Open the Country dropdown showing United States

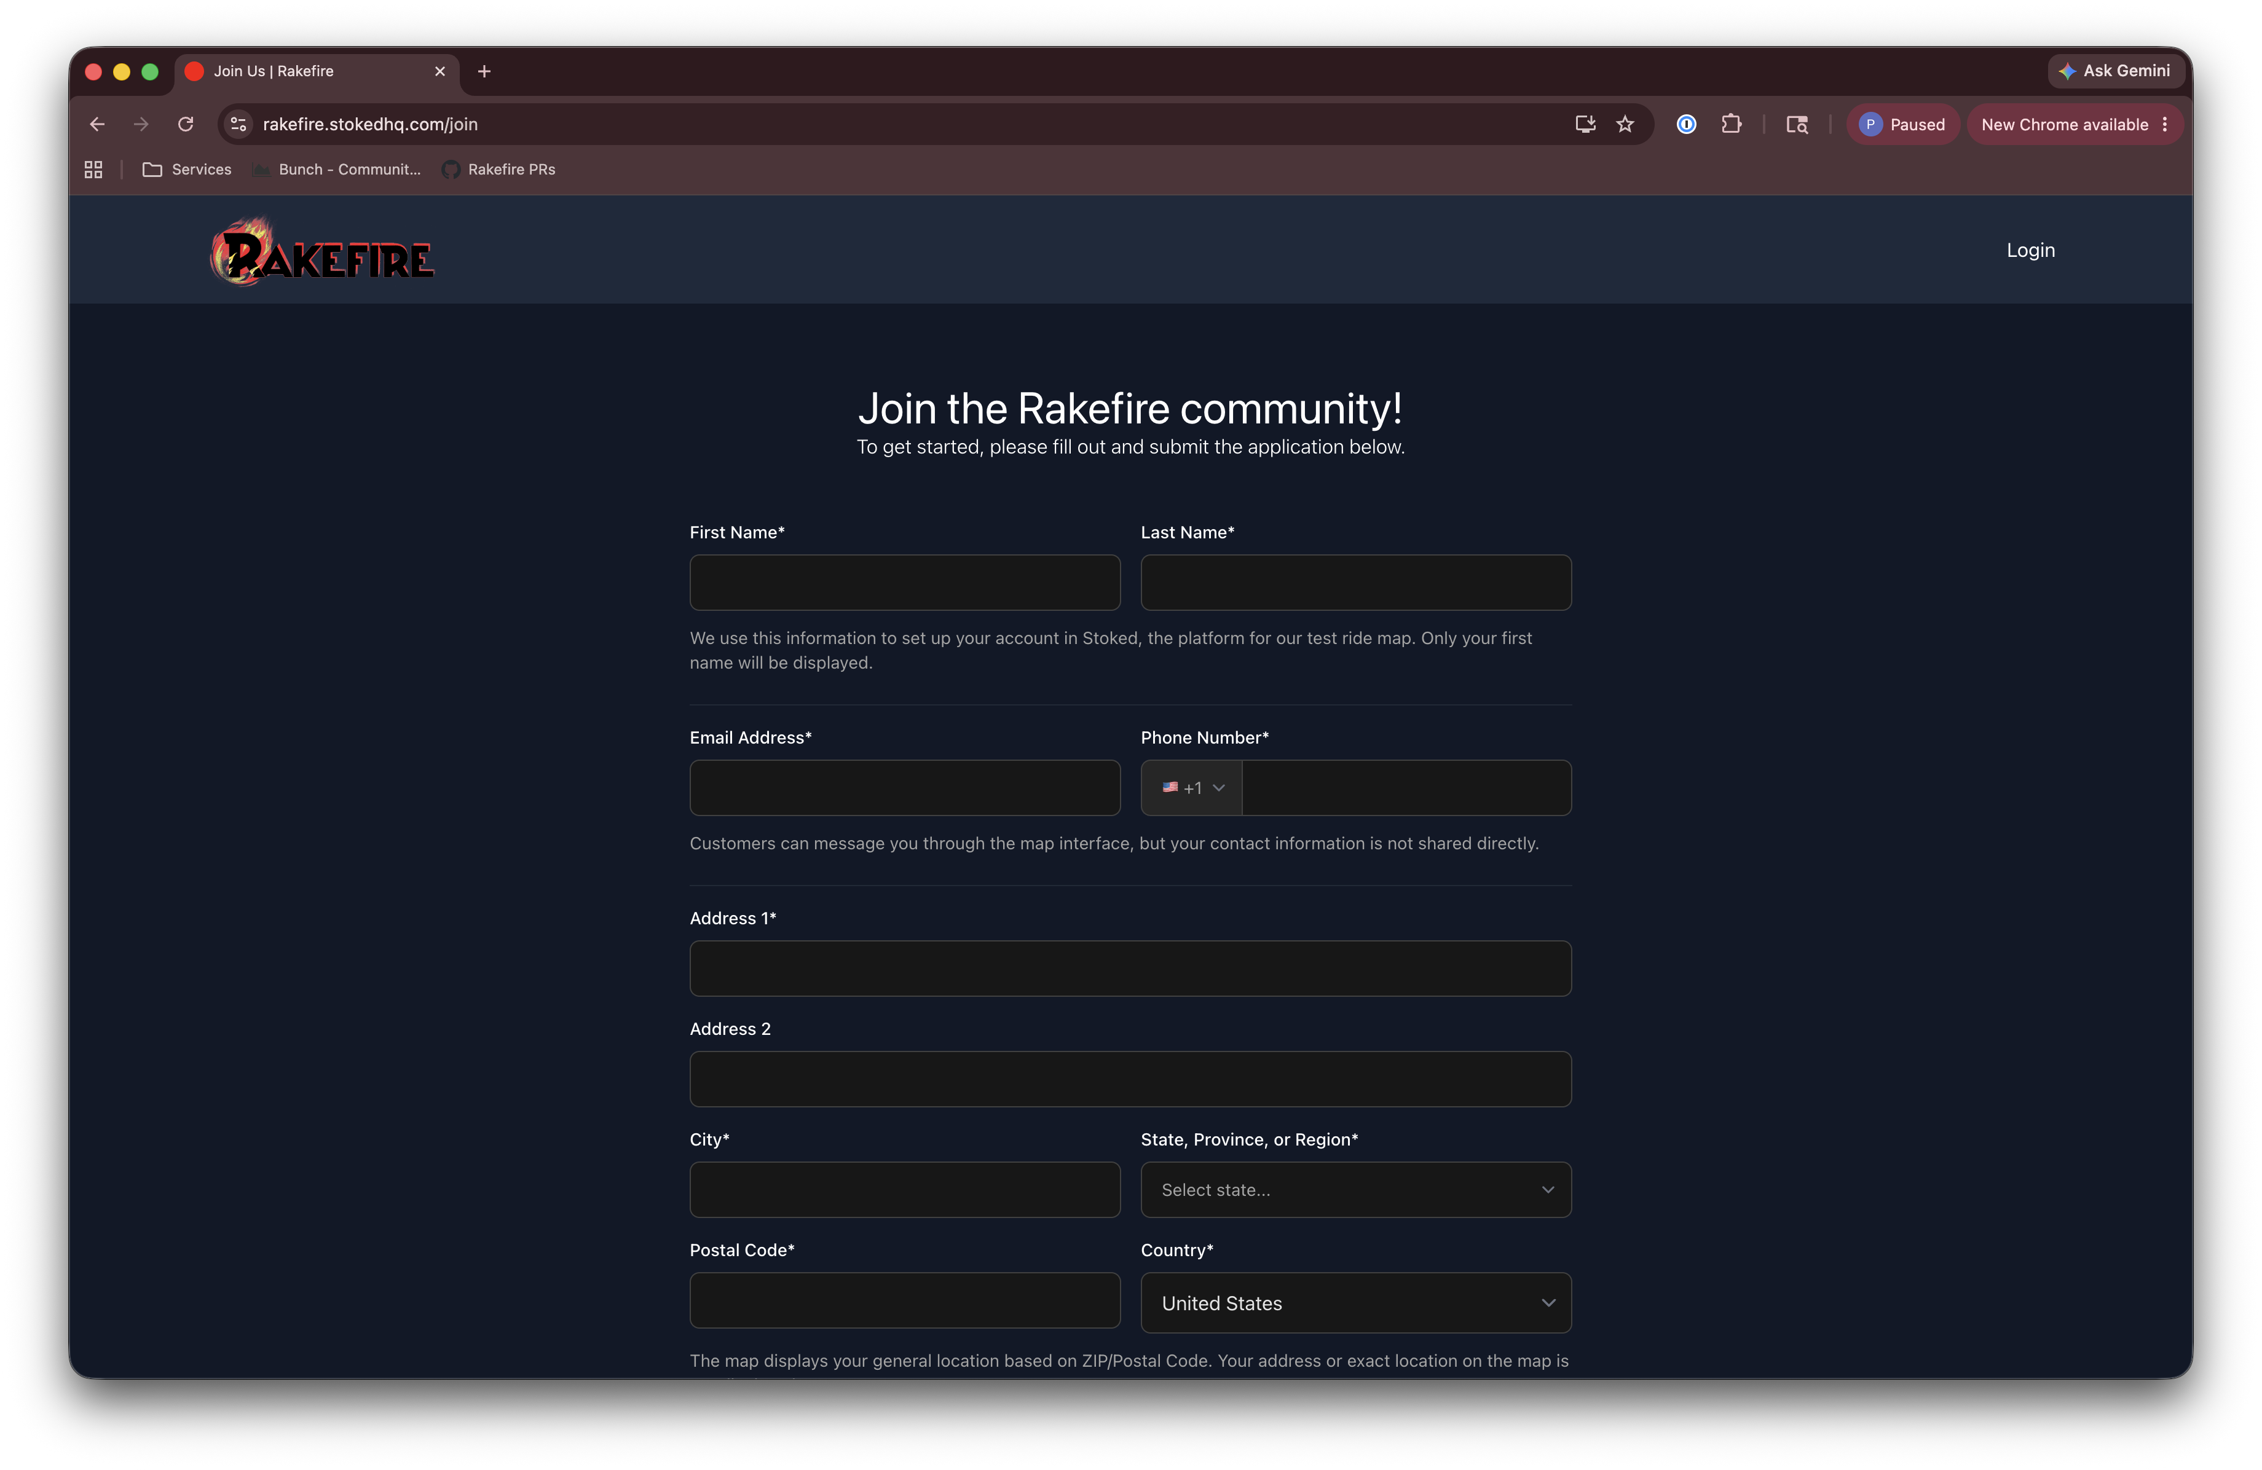(1355, 1303)
